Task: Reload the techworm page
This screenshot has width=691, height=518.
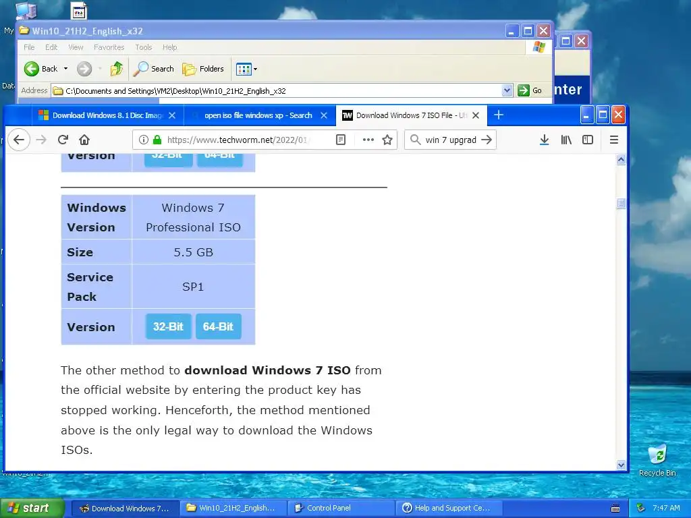Action: point(63,140)
